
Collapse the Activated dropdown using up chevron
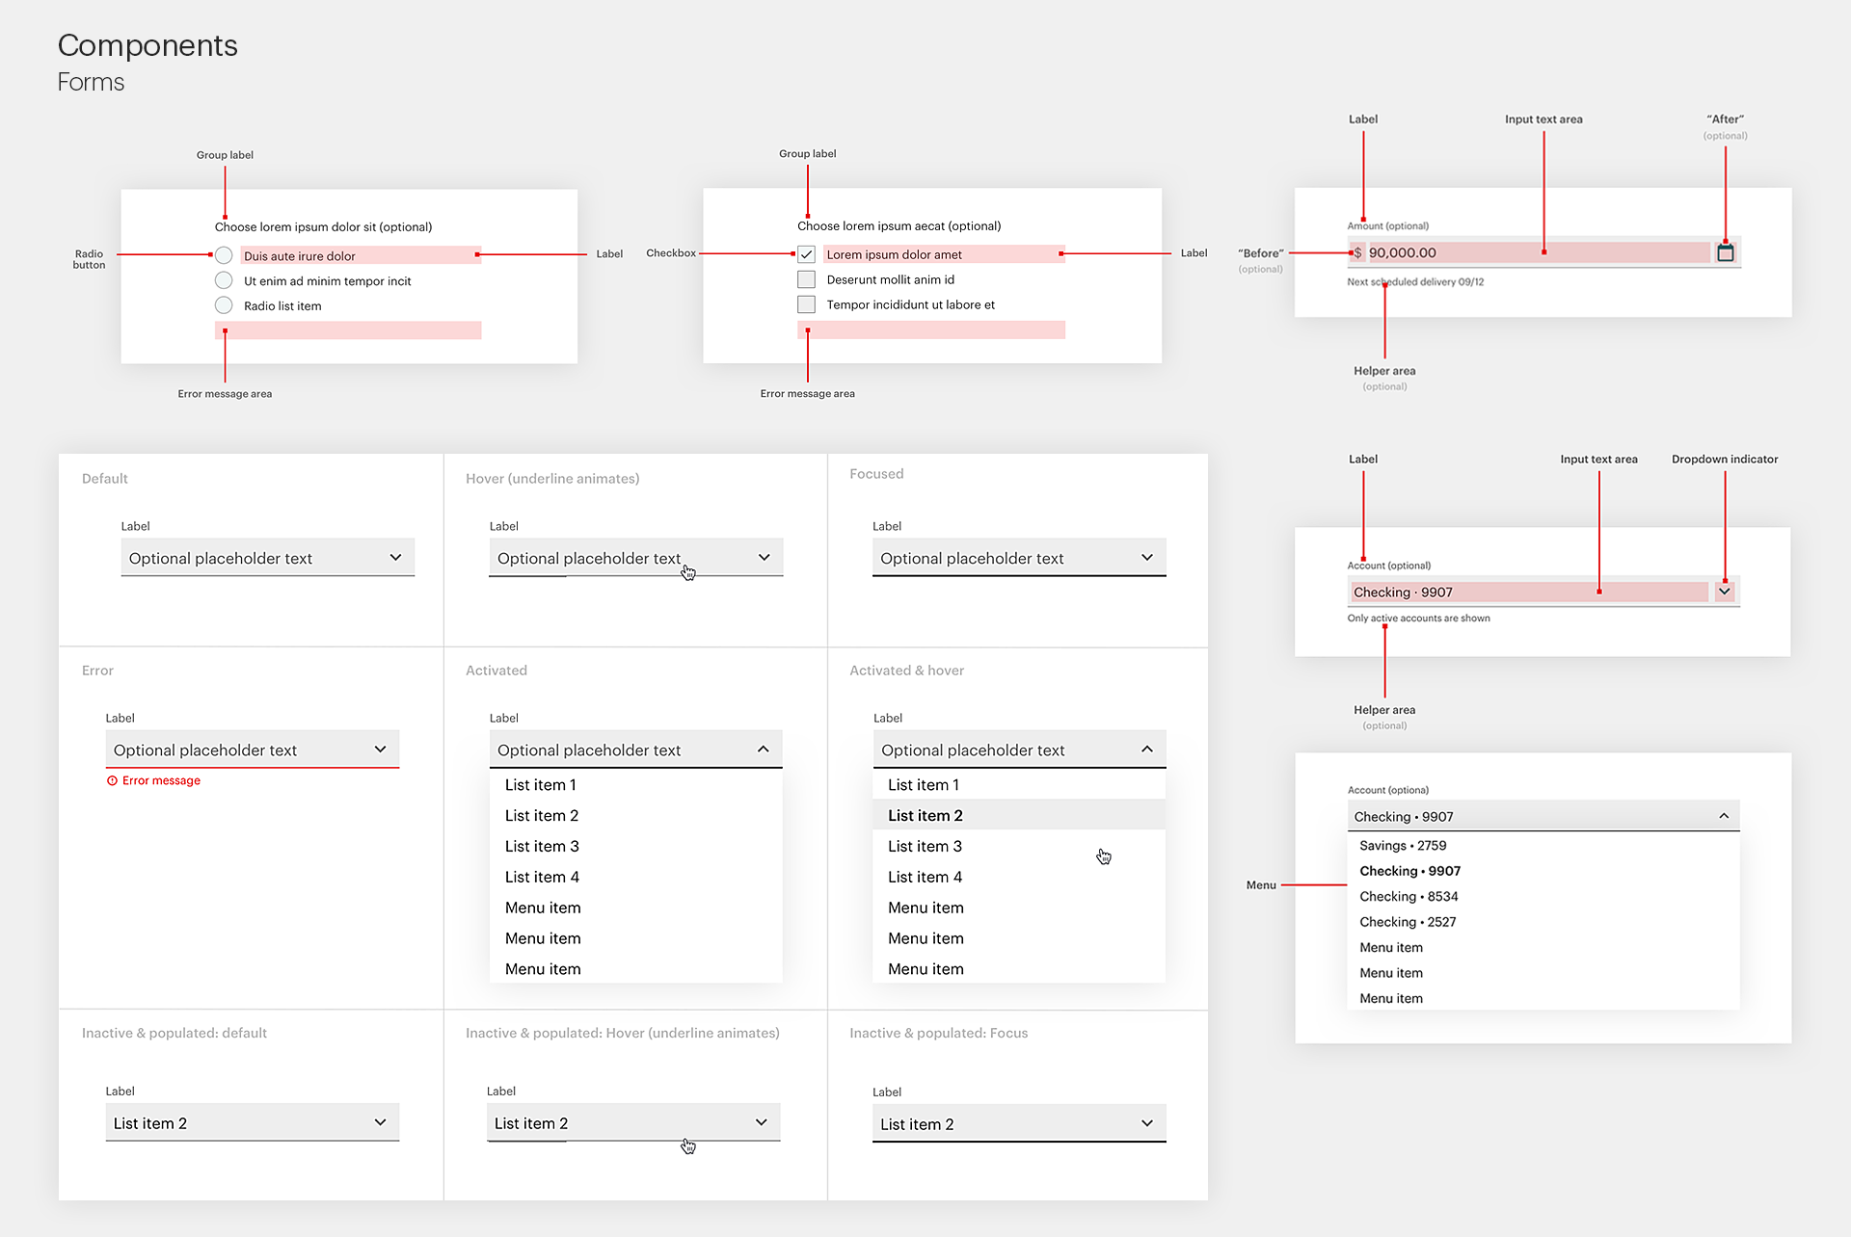[x=764, y=750]
